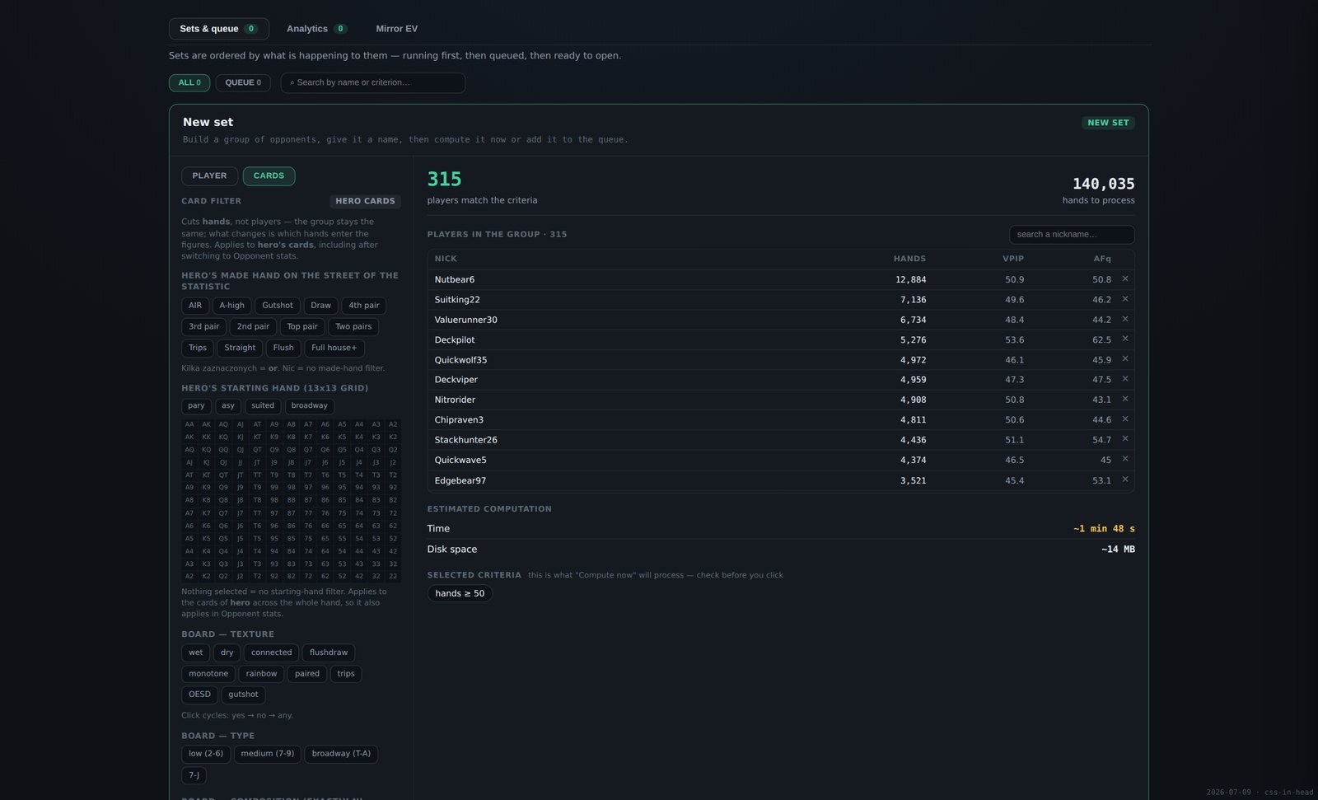Remove Chipraven3 with the X icon

(1124, 419)
